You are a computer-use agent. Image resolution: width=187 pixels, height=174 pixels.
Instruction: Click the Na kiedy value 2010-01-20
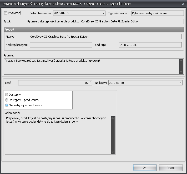point(116,83)
